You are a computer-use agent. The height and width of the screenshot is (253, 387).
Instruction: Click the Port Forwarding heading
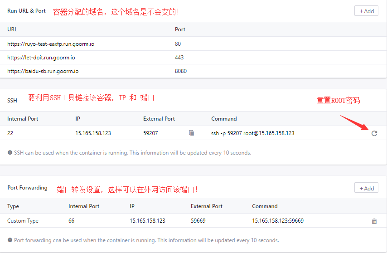point(27,188)
